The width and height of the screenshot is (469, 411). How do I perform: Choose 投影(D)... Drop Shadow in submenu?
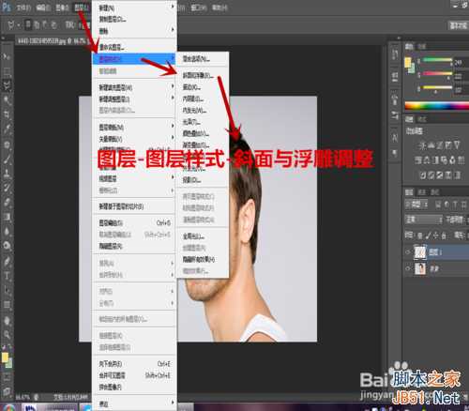pos(203,180)
